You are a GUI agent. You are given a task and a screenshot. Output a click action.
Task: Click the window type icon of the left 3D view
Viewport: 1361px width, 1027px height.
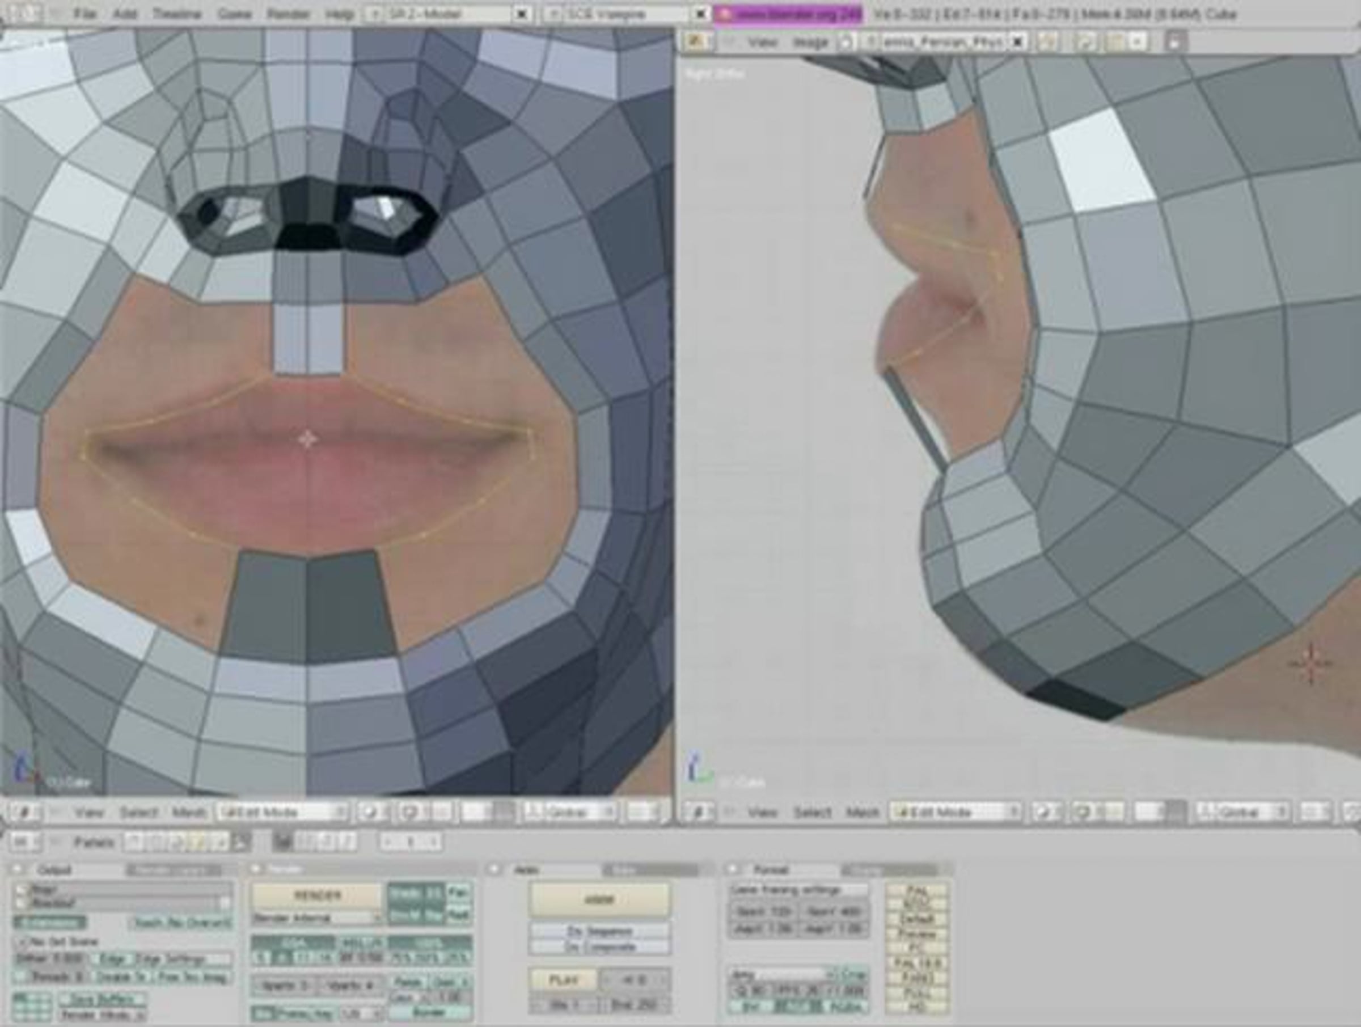(24, 812)
